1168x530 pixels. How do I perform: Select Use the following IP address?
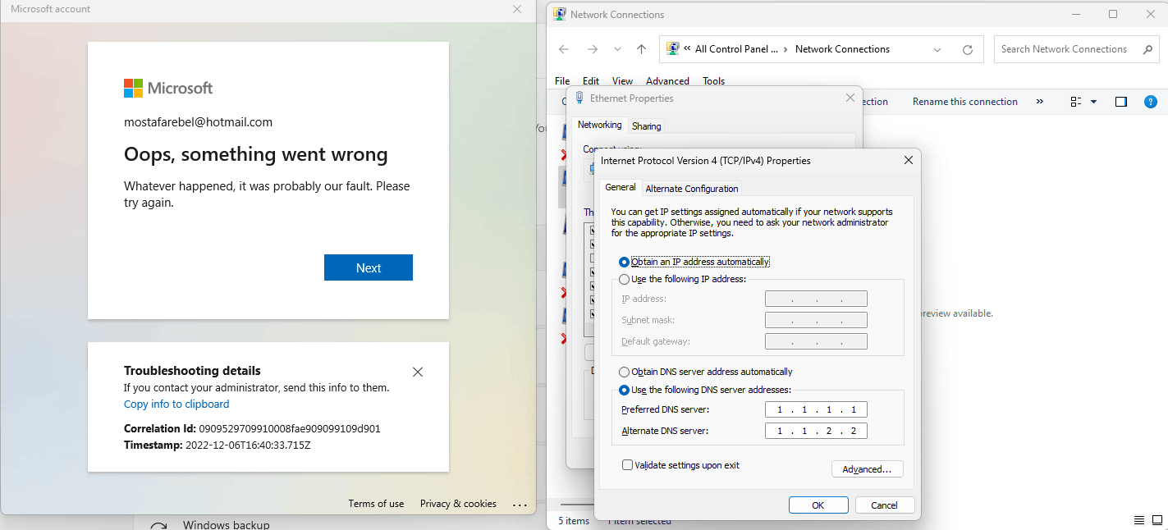682,279
